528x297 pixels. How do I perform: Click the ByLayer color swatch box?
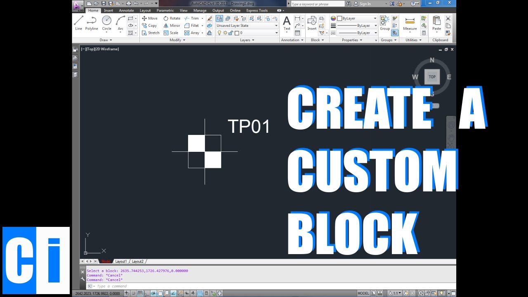339,18
